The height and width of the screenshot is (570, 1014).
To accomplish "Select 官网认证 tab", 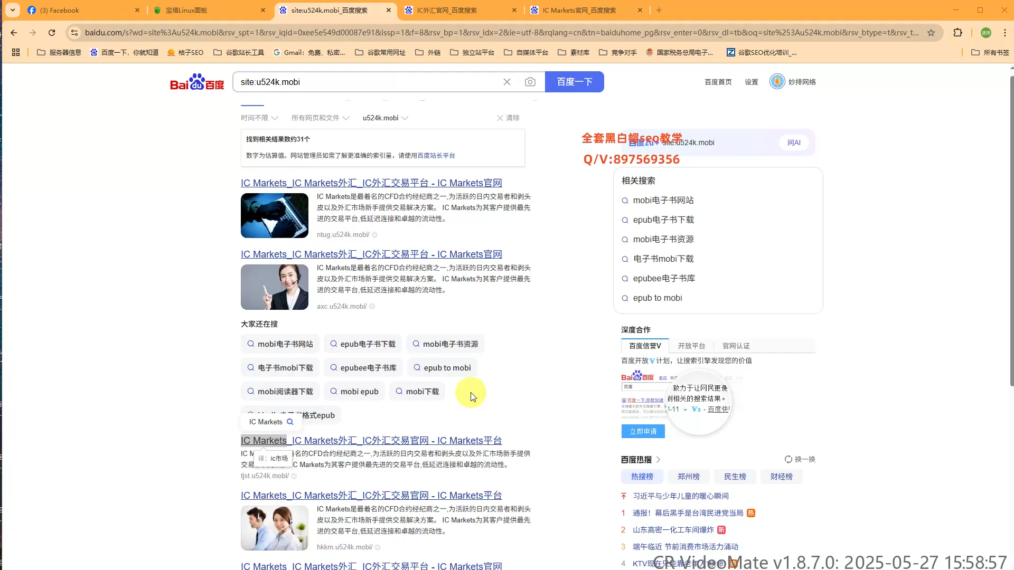I will (x=736, y=346).
